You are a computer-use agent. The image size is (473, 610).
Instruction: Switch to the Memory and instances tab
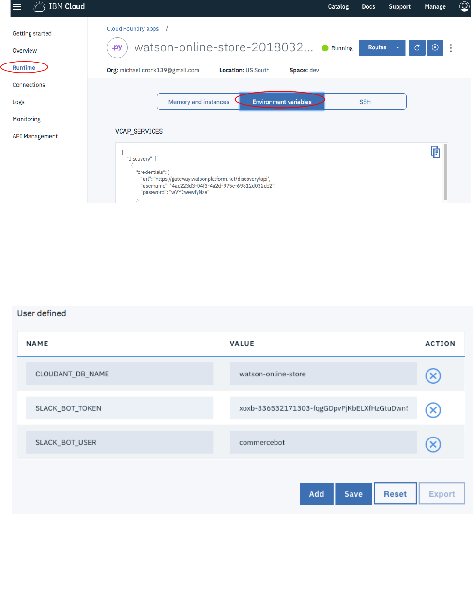click(x=198, y=102)
